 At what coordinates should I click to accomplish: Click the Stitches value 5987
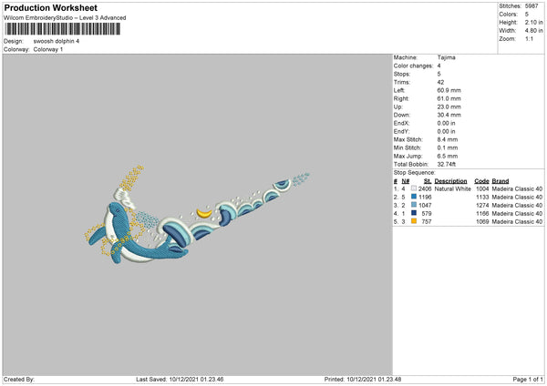[x=532, y=6]
